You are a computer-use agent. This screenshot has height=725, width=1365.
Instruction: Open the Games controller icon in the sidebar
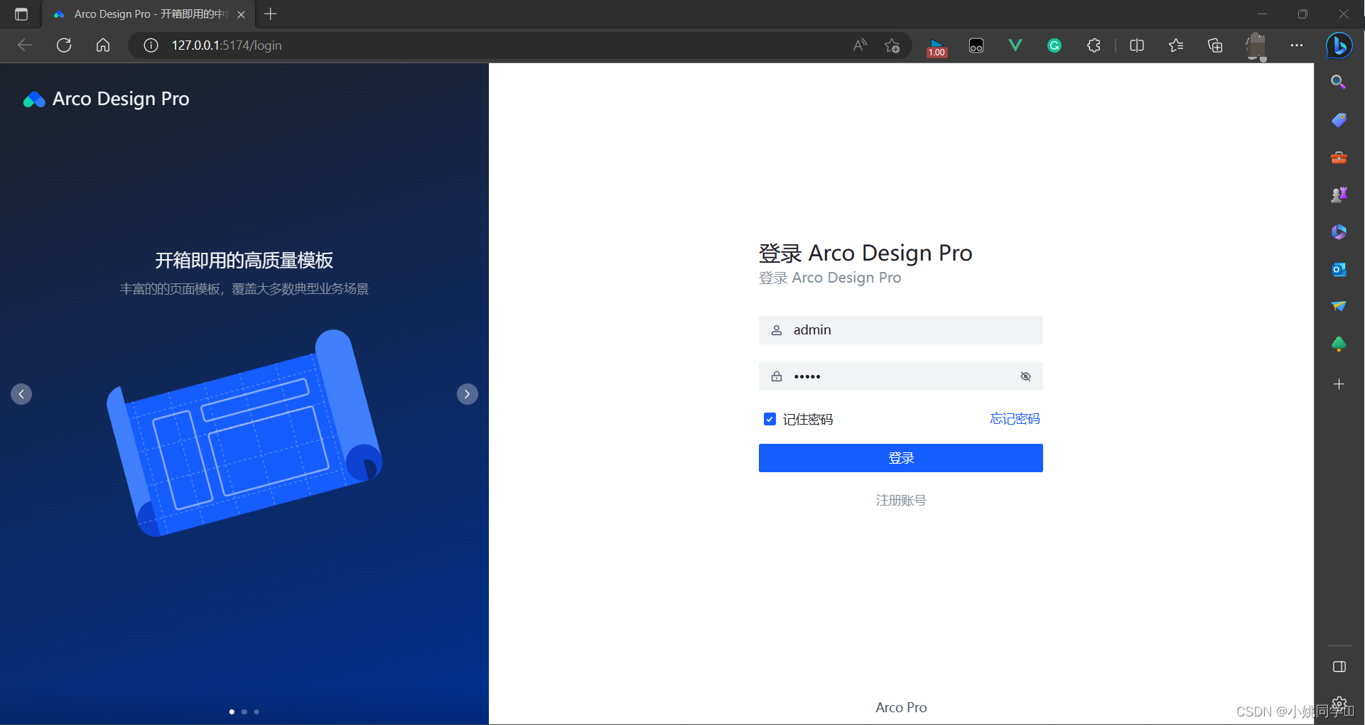click(x=1339, y=194)
